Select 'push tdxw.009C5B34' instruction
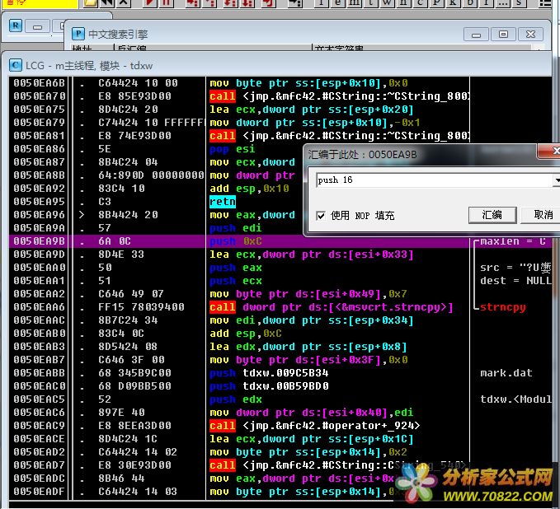The image size is (560, 509). click(x=270, y=373)
